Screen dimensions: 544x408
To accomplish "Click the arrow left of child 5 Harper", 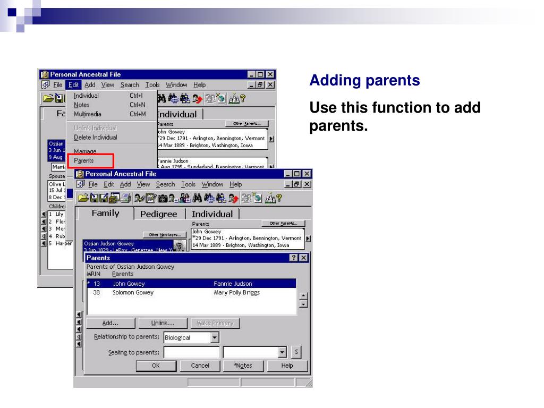I will [44, 243].
